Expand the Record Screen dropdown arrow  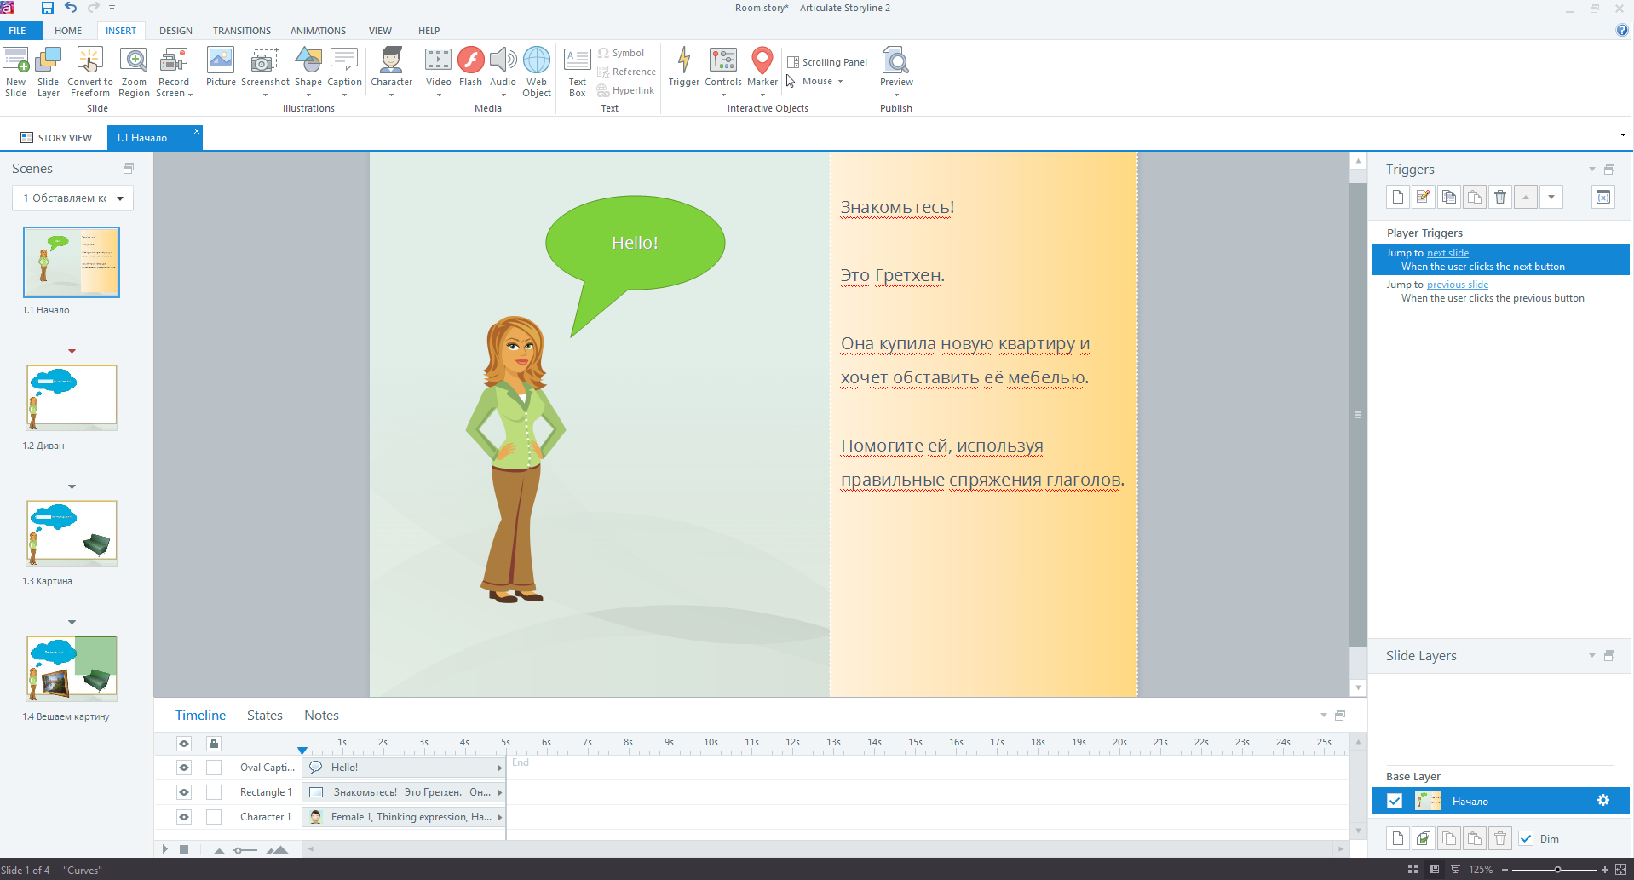point(190,94)
